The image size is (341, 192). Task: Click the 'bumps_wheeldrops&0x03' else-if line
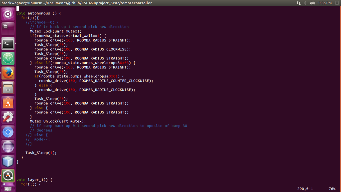83,63
